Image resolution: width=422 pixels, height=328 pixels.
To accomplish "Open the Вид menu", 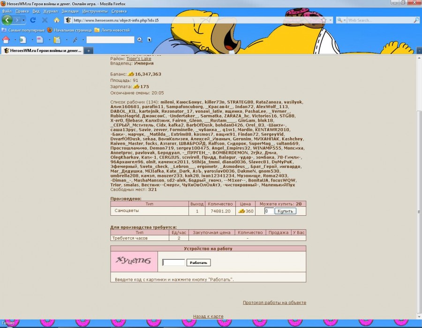I will click(x=36, y=11).
